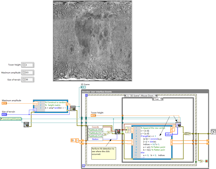
Task: Open the True case selector dropdown
Action: coord(161,99)
